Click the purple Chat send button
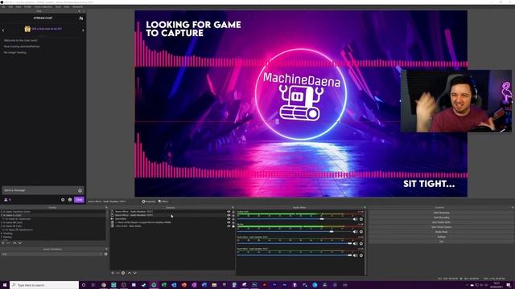The height and width of the screenshot is (289, 515). pyautogui.click(x=79, y=200)
